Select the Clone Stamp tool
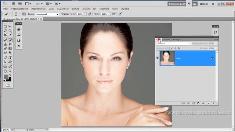235x132 pixels. [6, 44]
